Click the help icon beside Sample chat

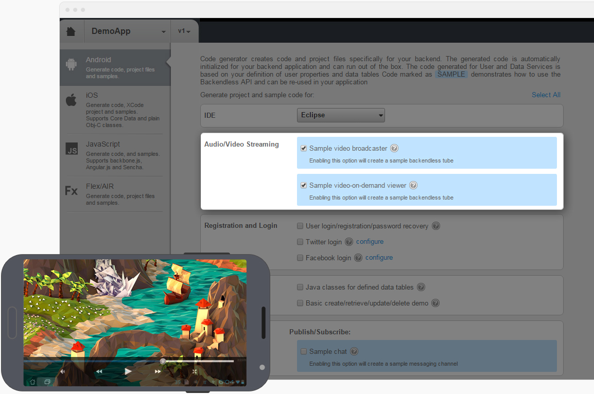pyautogui.click(x=354, y=352)
